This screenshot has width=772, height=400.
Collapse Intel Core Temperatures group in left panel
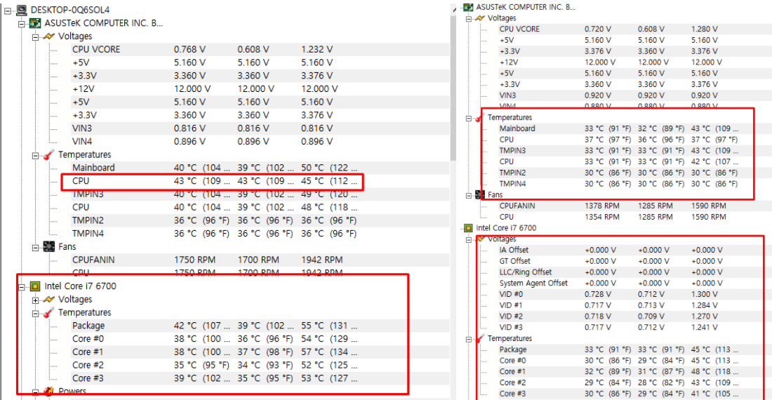(36, 314)
